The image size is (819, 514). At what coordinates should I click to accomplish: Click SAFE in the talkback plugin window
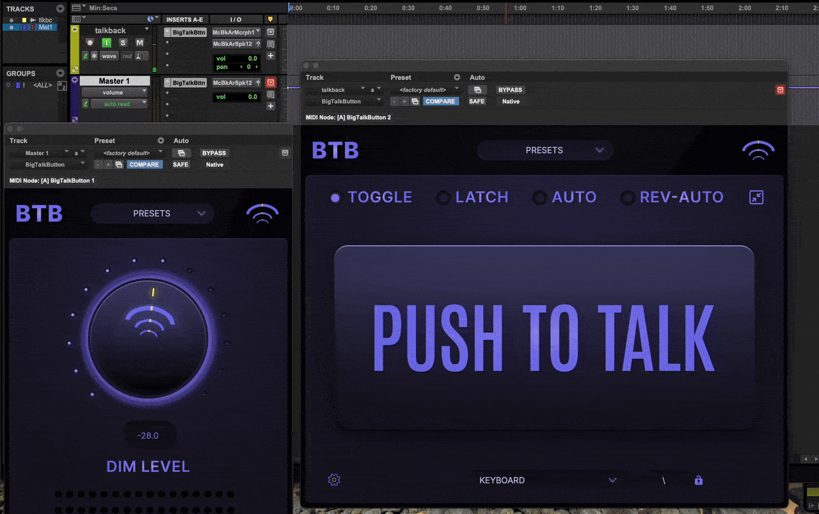477,101
